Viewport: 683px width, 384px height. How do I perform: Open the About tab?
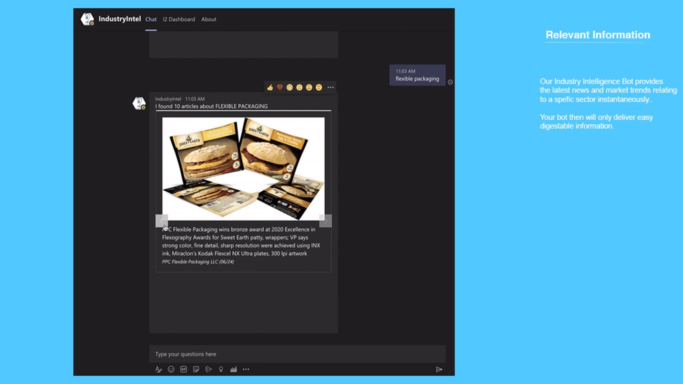coord(208,19)
